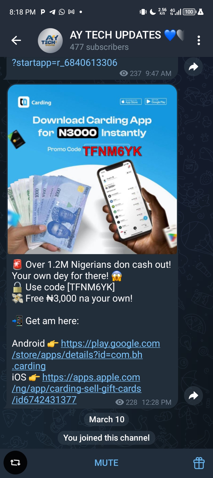Forward the Carding promo message
The width and height of the screenshot is (213, 478).
coord(193,396)
